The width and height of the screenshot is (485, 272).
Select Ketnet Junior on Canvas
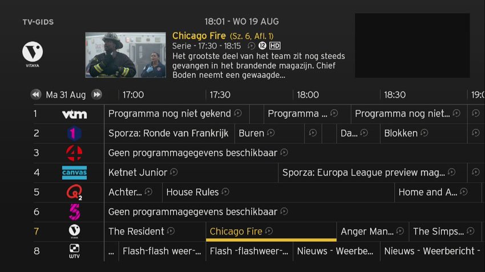click(191, 172)
